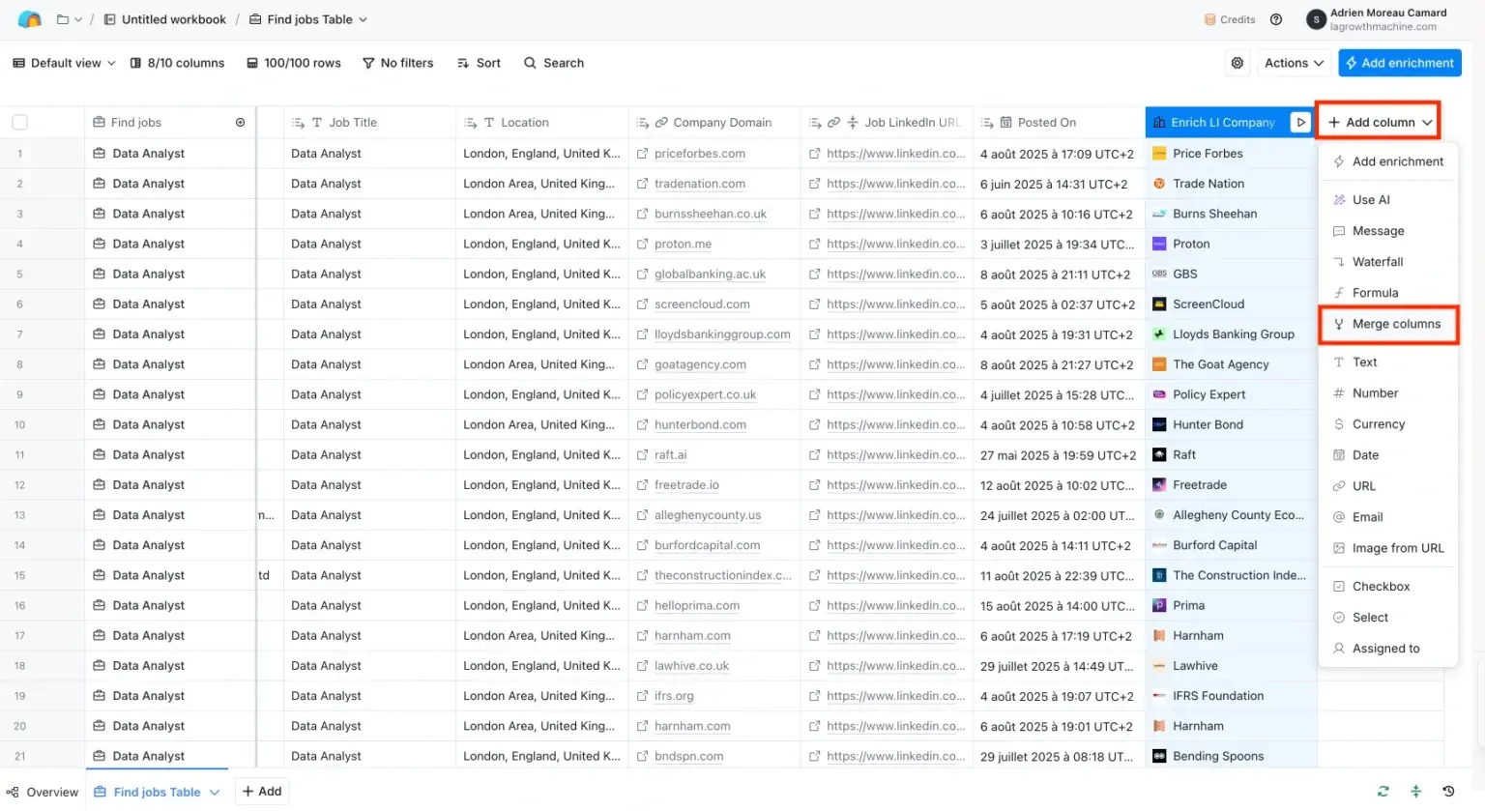Image resolution: width=1485 pixels, height=811 pixels.
Task: Click the history clock icon at the bottom right
Action: (x=1448, y=792)
